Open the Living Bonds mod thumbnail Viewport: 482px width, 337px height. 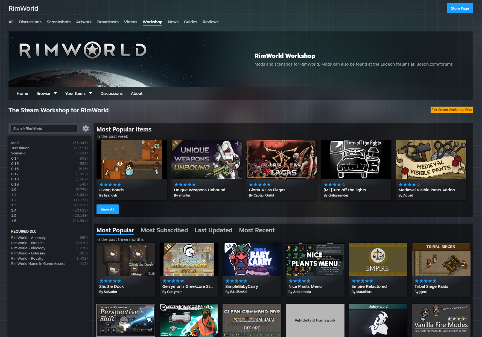click(x=132, y=160)
